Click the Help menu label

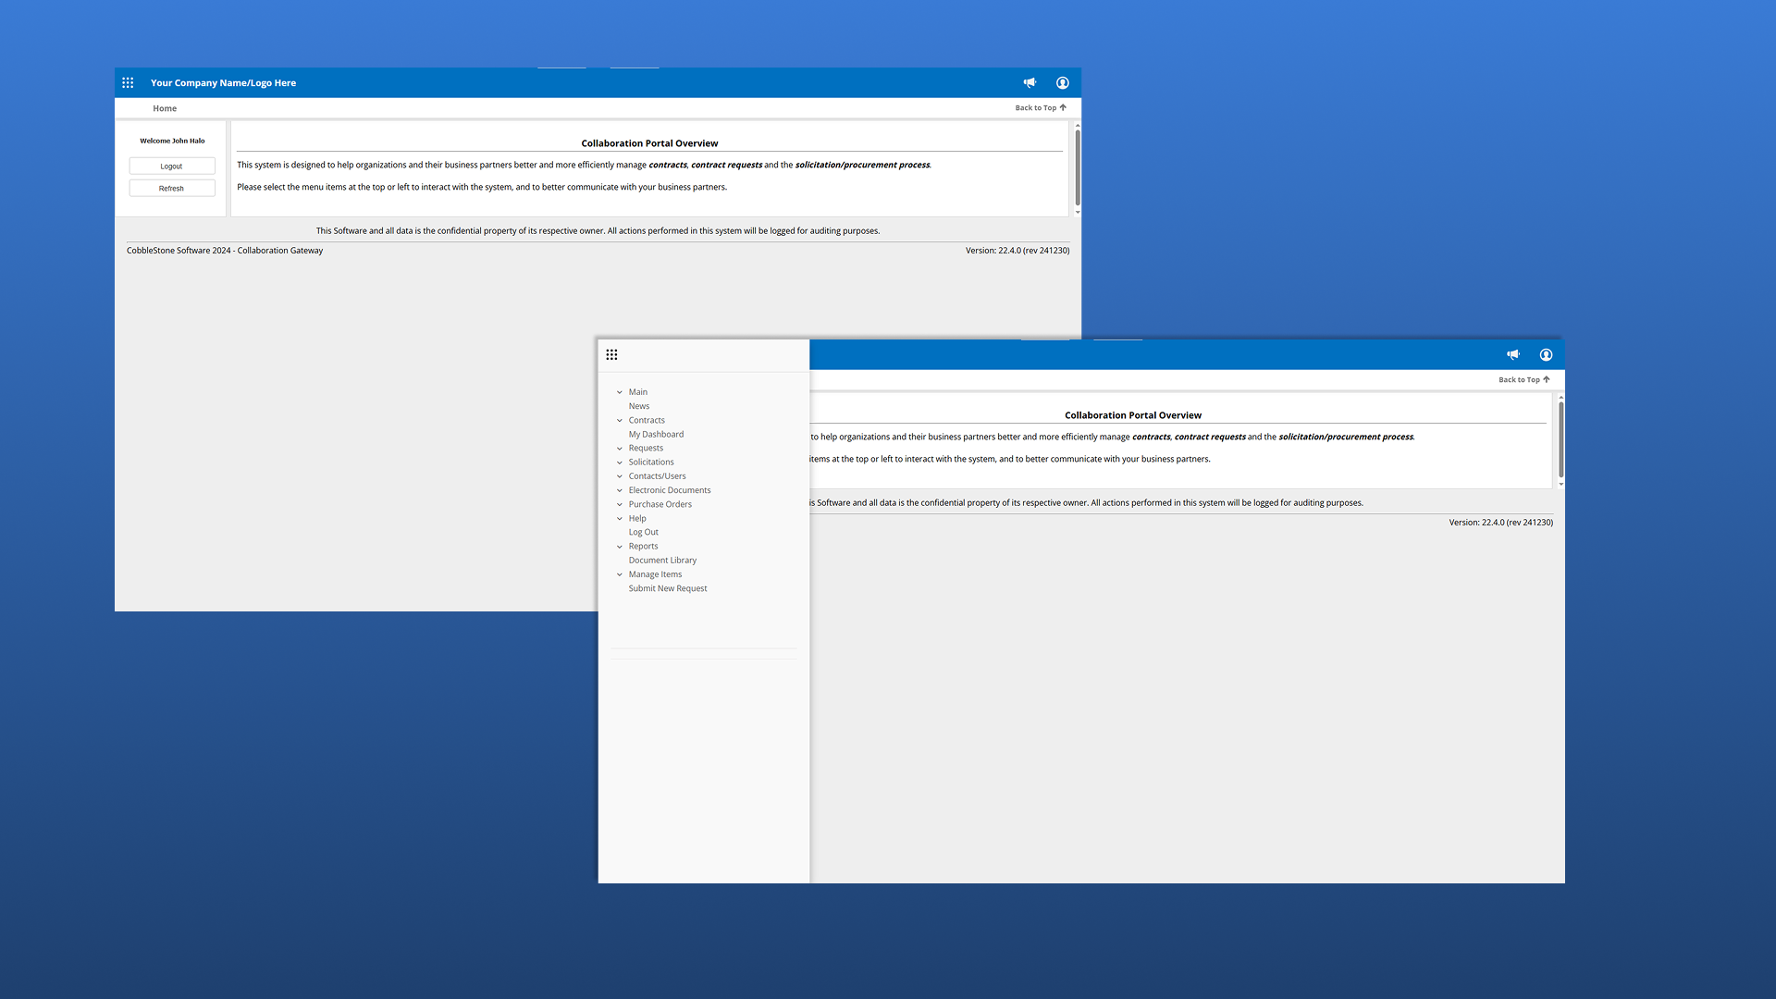637,518
